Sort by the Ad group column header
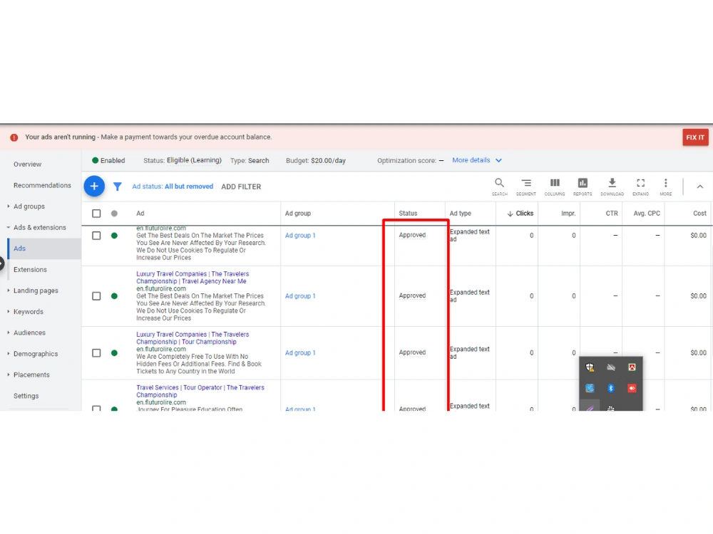This screenshot has width=713, height=534. (x=298, y=214)
